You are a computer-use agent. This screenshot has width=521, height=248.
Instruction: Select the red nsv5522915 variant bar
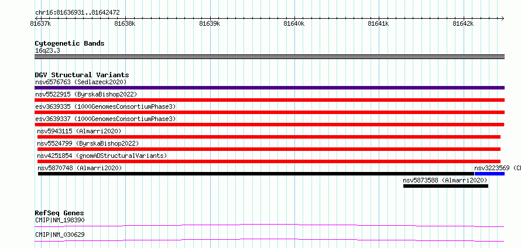269,100
